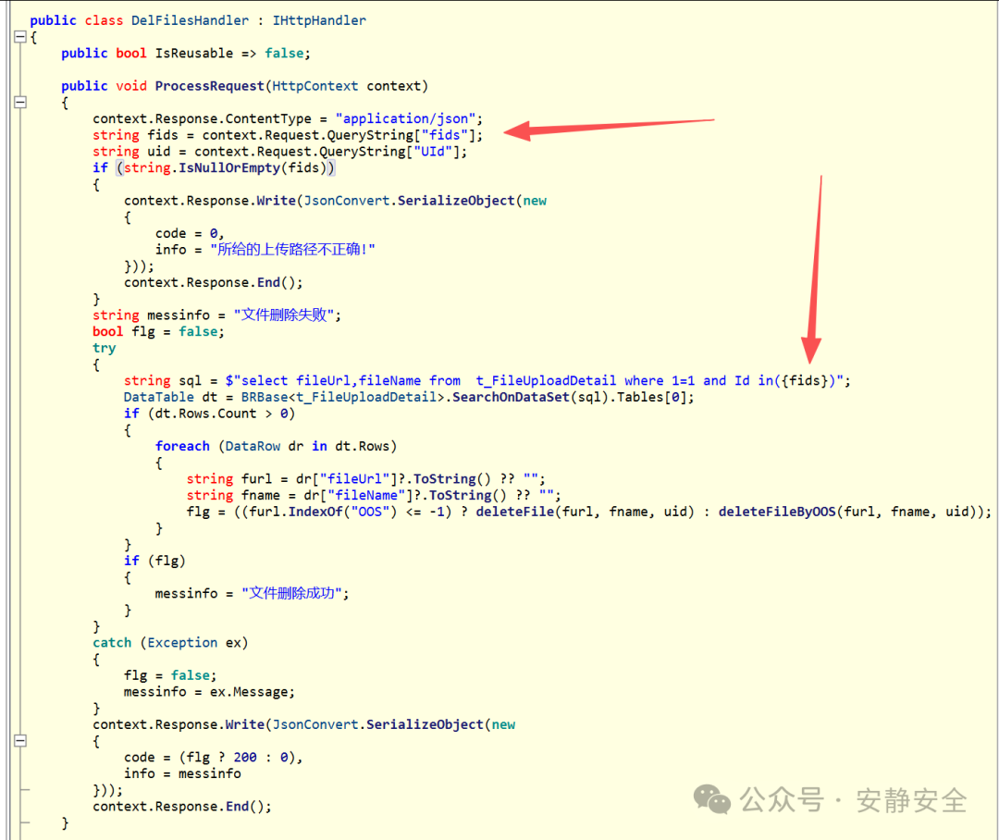Screen dimensions: 999x840
Task: Click the "文件删除成功" string literal
Action: (x=292, y=592)
